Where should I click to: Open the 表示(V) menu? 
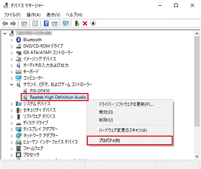[x=53, y=15]
